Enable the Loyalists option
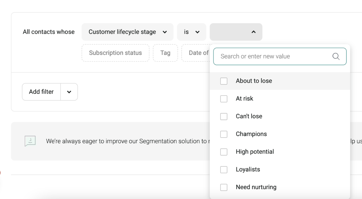Image resolution: width=362 pixels, height=199 pixels. 224,169
